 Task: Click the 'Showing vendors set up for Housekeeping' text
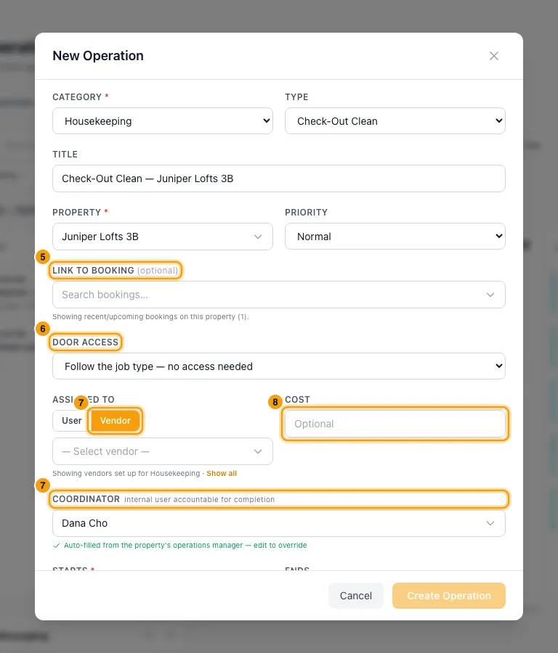click(126, 474)
